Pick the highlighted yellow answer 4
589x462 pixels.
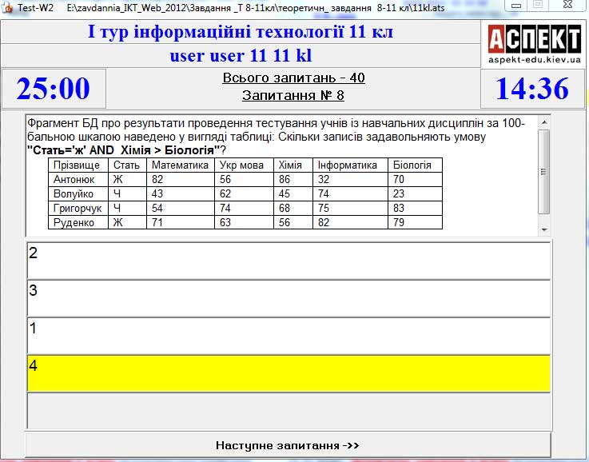tap(289, 373)
